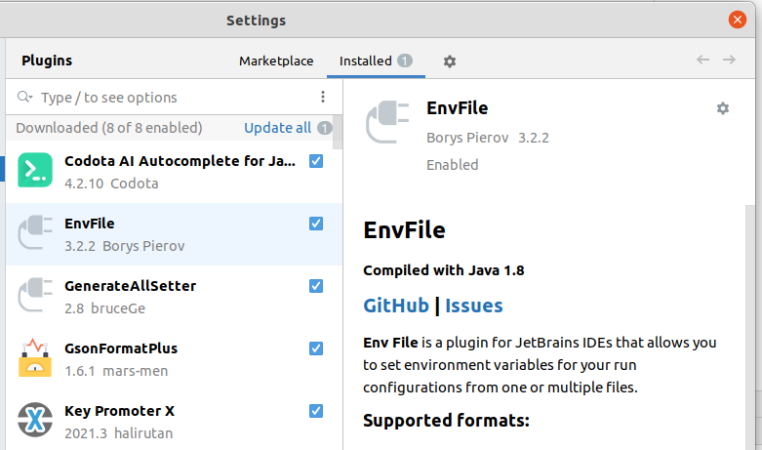Switch to the Marketplace tab
The height and width of the screenshot is (450, 762).
pos(276,61)
